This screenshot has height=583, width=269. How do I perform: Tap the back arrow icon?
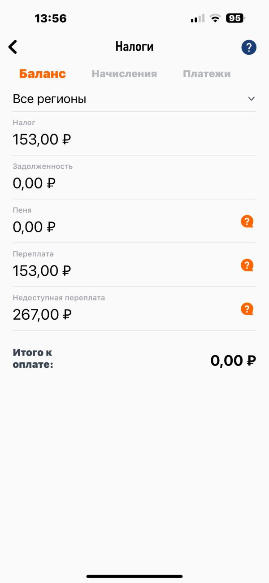13,47
